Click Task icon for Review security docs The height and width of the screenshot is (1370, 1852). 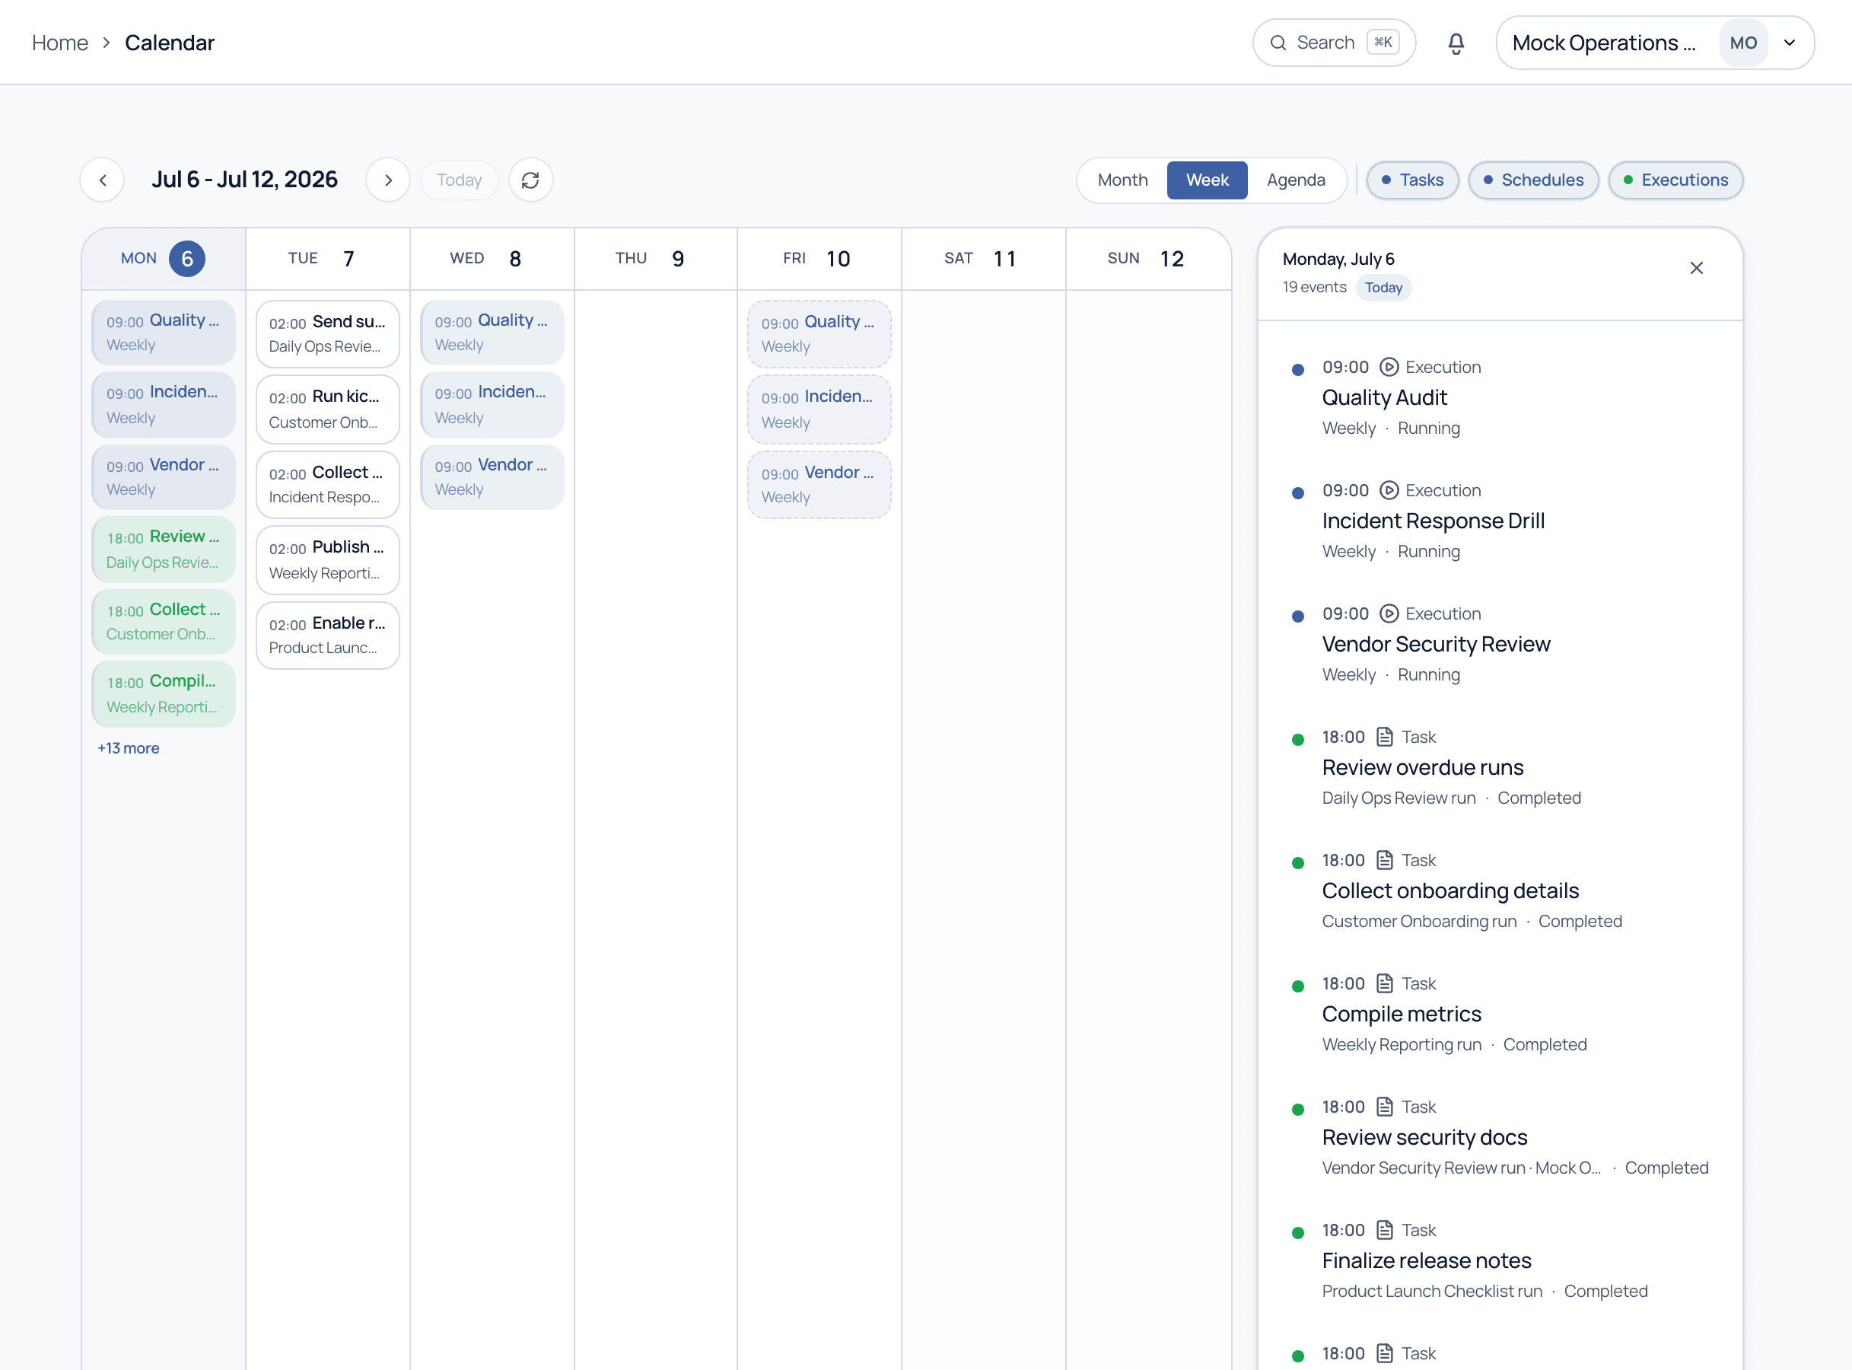[x=1385, y=1107]
